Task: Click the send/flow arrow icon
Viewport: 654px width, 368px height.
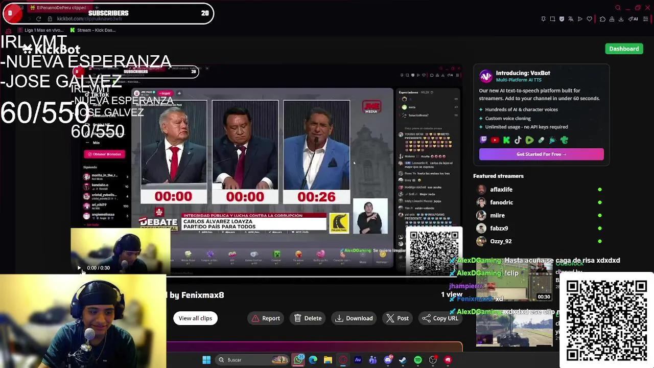Action: click(x=580, y=19)
